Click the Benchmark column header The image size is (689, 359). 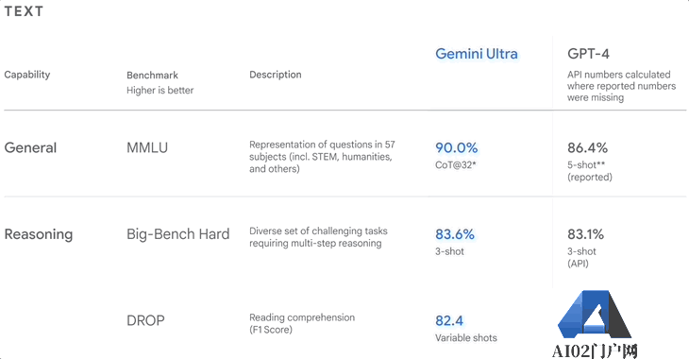153,75
